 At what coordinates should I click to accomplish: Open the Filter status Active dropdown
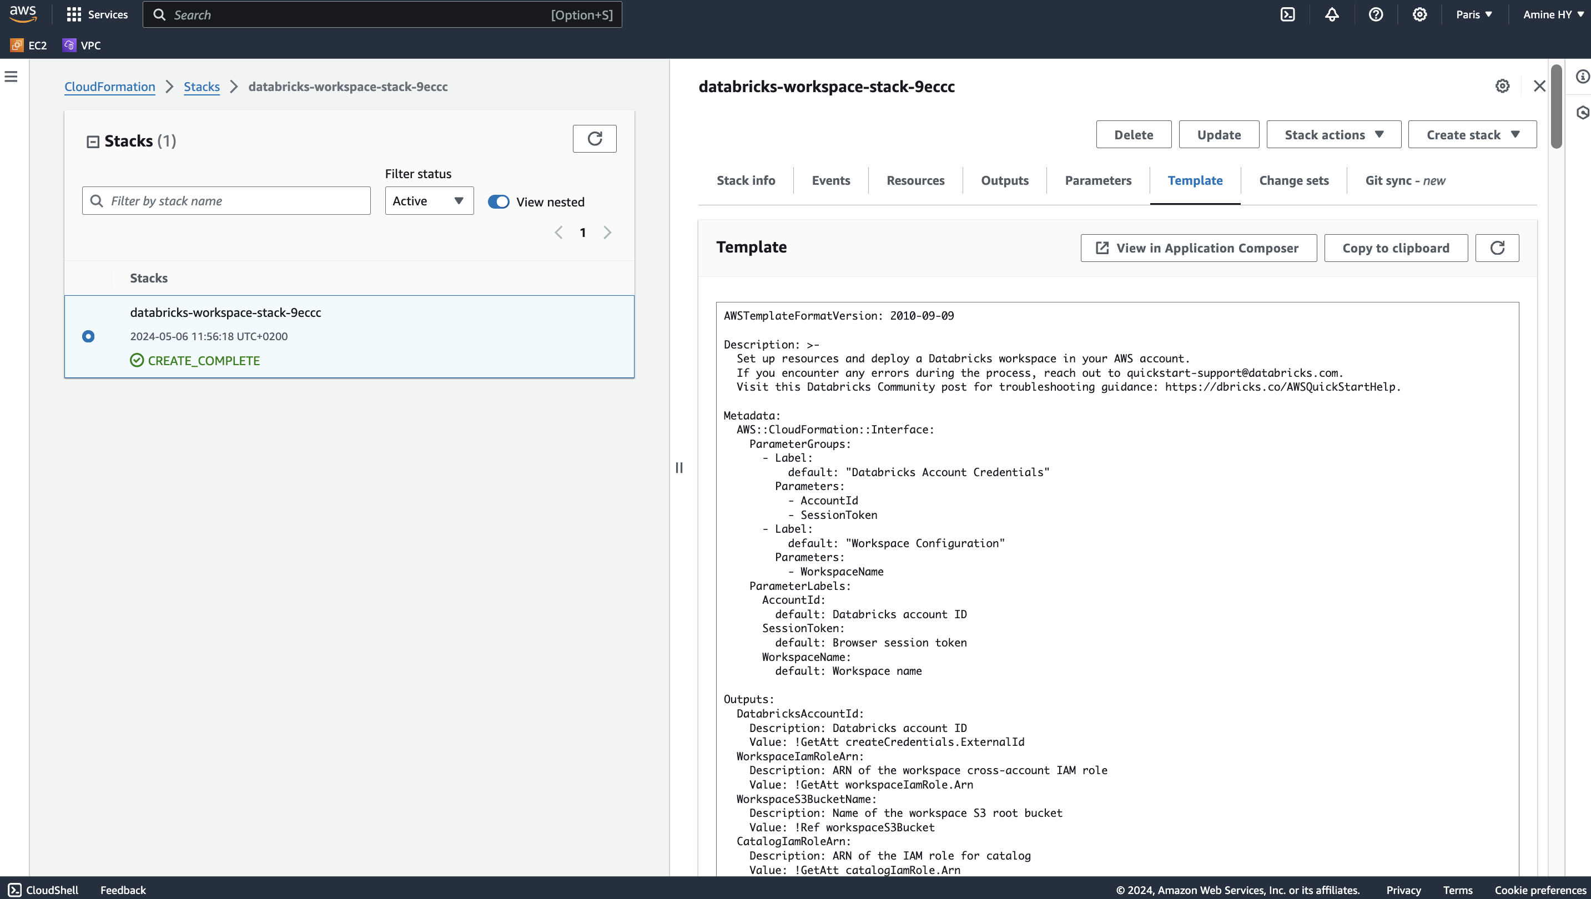pos(429,201)
